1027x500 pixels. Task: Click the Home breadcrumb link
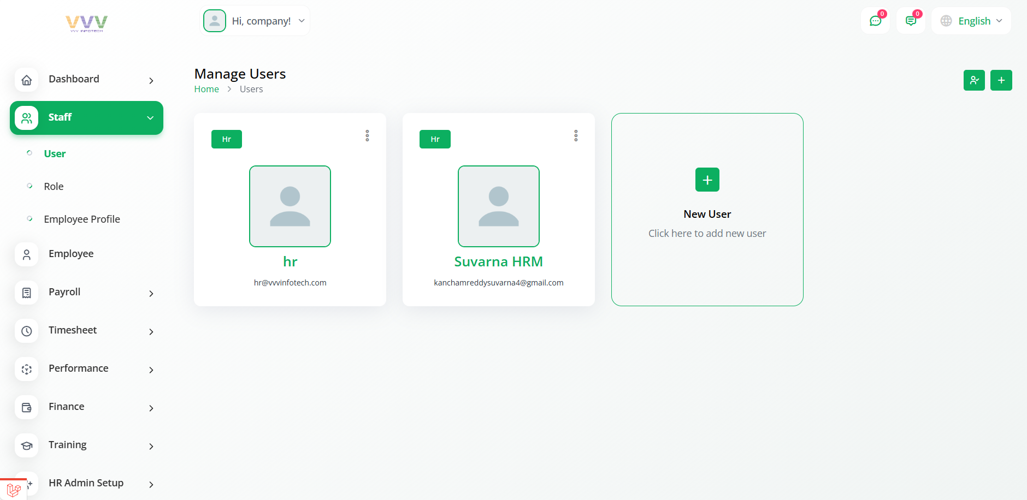coord(206,90)
